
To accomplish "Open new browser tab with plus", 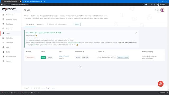I will click(x=45, y=2).
